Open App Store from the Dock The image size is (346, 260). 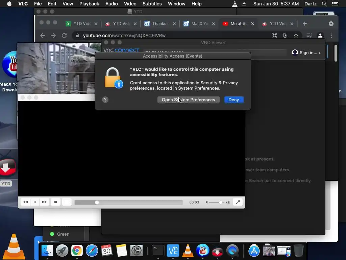pyautogui.click(x=254, y=251)
